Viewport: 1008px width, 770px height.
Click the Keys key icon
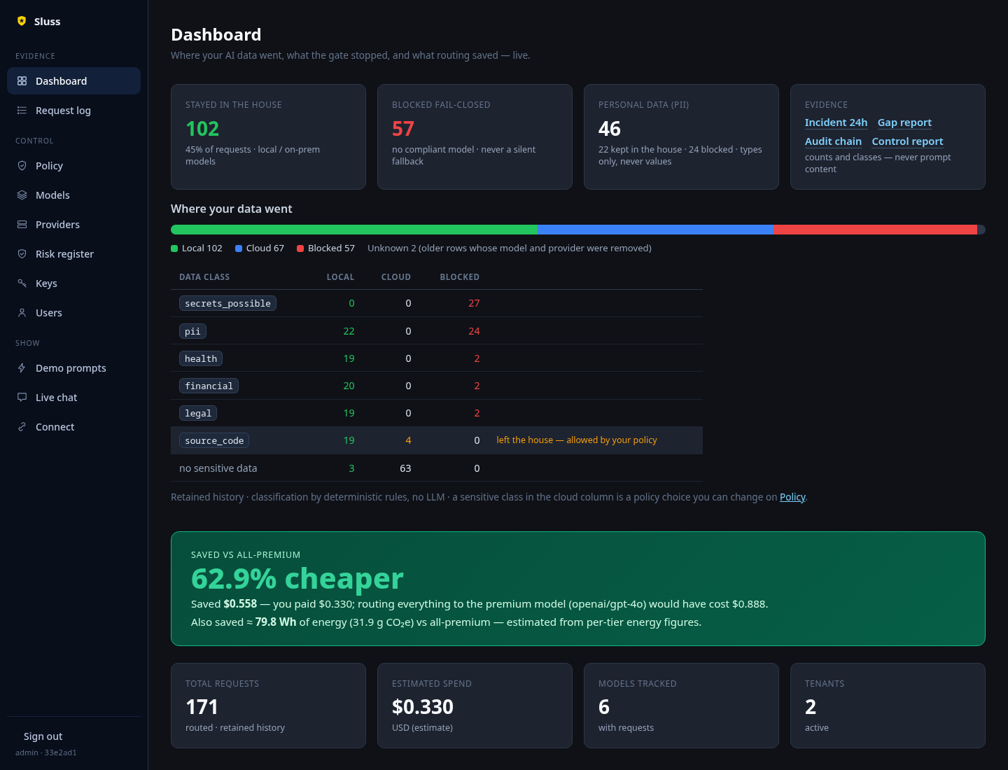pyautogui.click(x=22, y=283)
